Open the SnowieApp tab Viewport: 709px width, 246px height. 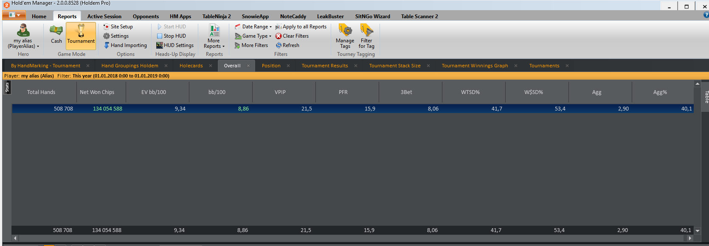tap(255, 17)
